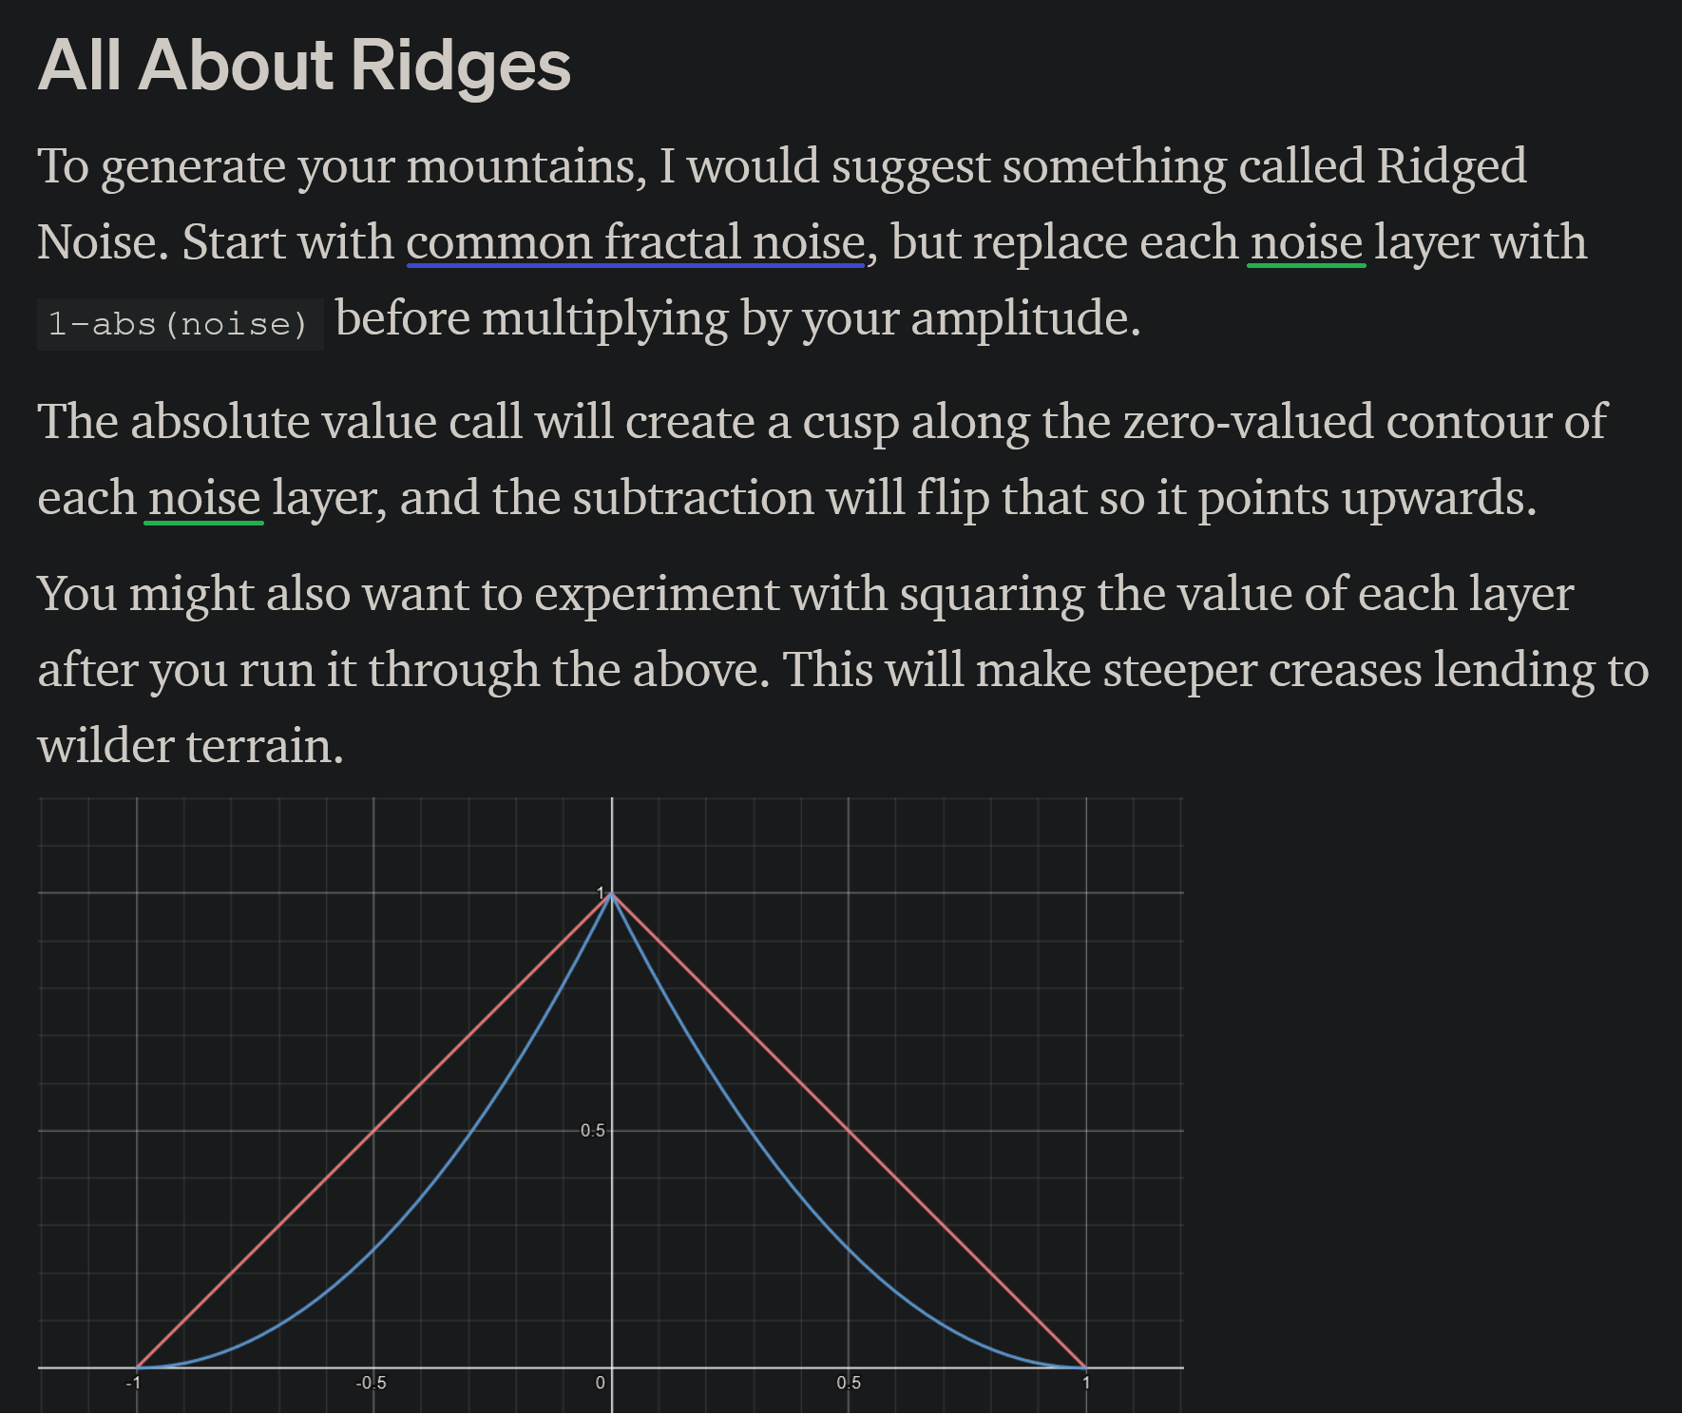1682x1414 pixels.
Task: Click the curves' endpoint at x equals -1
Action: click(x=137, y=1368)
